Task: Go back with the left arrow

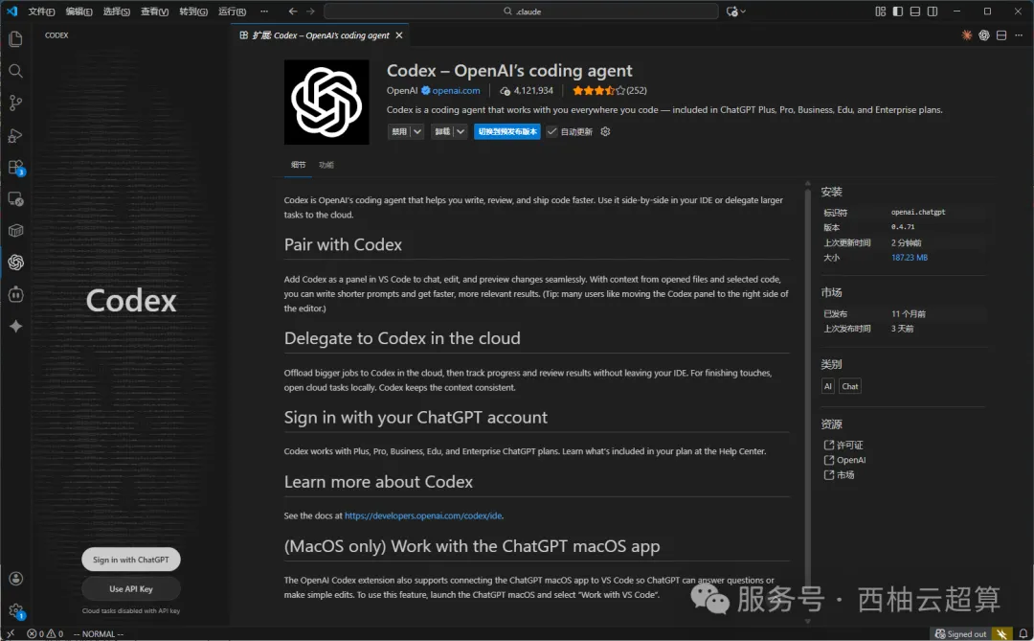Action: [293, 11]
